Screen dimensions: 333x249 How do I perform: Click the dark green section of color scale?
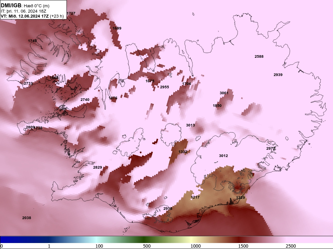145,239
